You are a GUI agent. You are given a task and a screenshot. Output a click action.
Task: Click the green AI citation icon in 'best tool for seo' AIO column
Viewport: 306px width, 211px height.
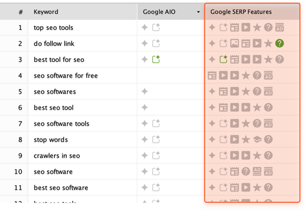point(156,59)
